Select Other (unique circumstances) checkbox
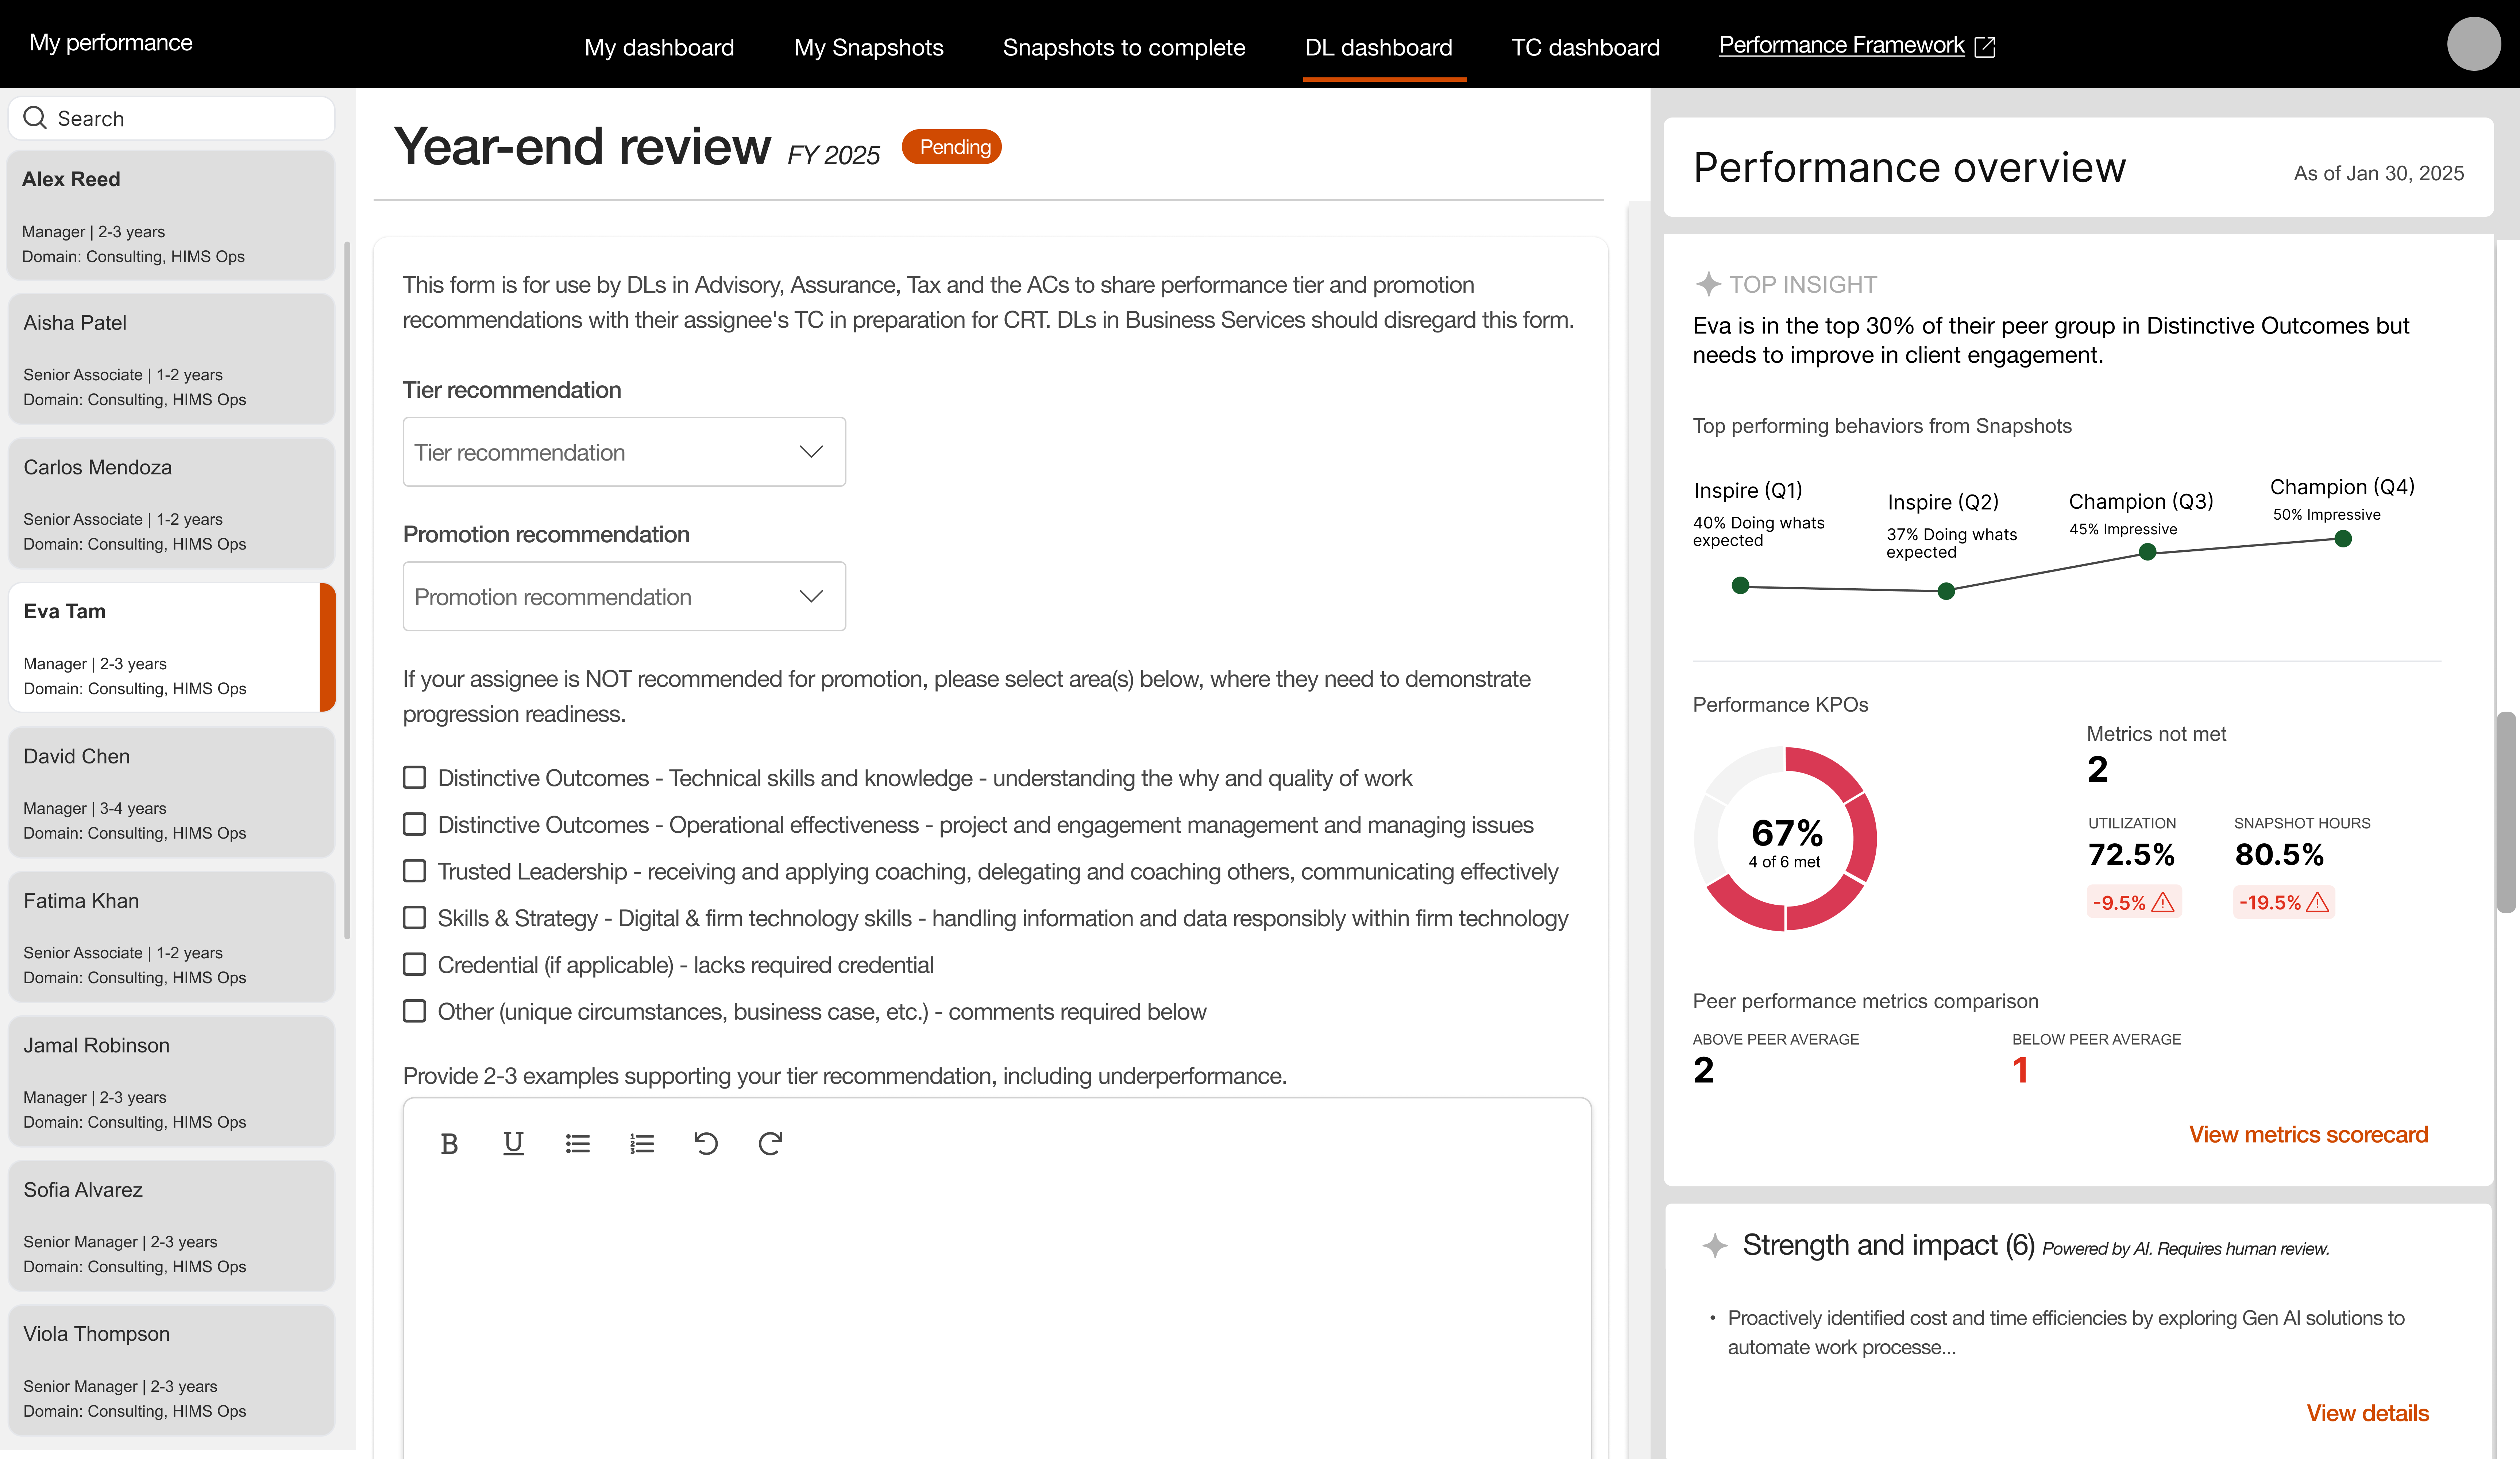The height and width of the screenshot is (1459, 2520). pyautogui.click(x=414, y=1011)
